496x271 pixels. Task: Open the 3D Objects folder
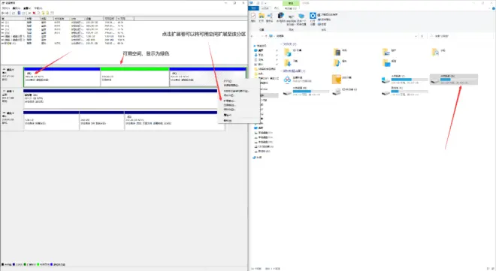[x=293, y=51]
